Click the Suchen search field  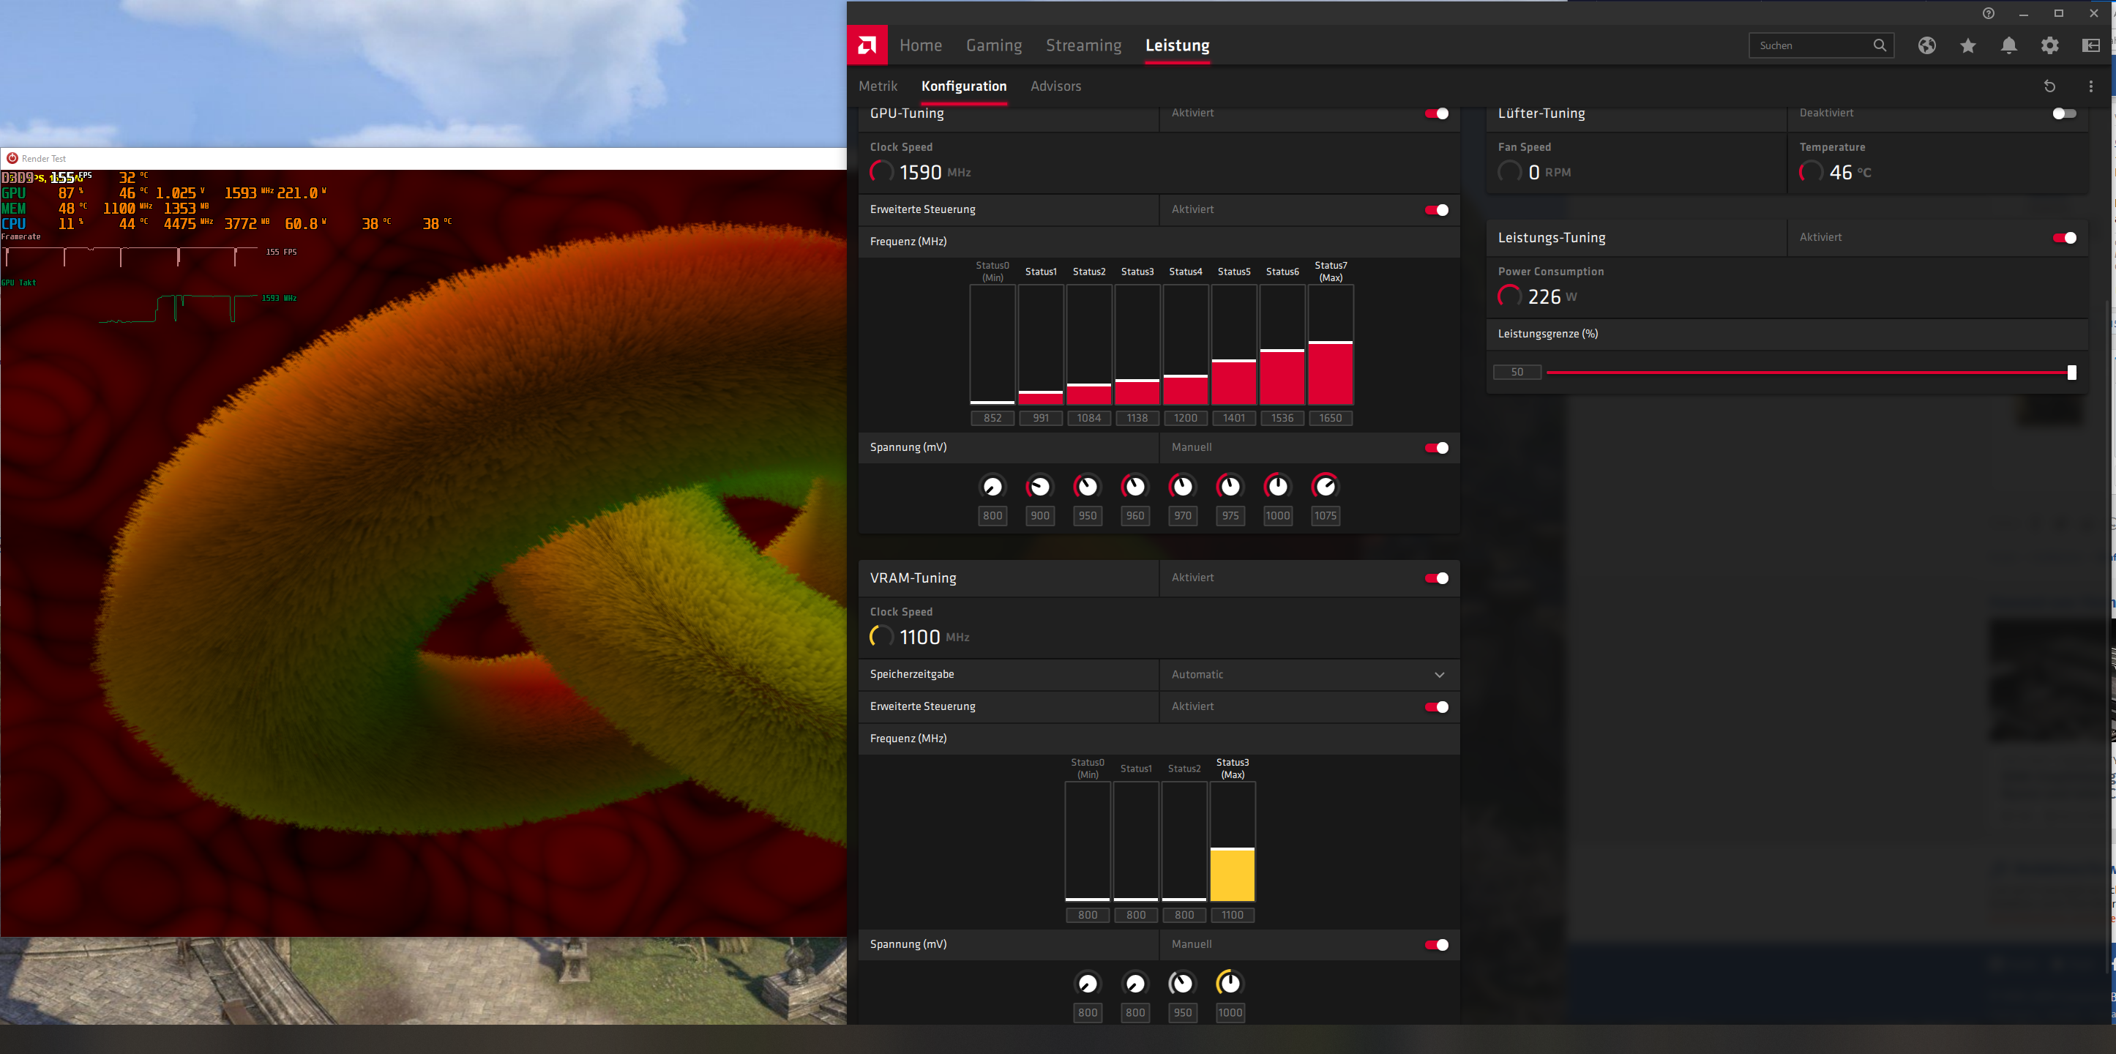point(1812,45)
